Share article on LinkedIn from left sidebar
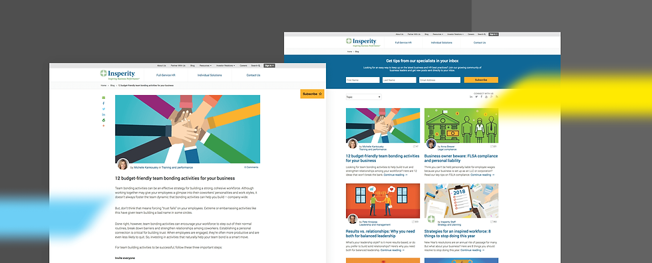 104,114
